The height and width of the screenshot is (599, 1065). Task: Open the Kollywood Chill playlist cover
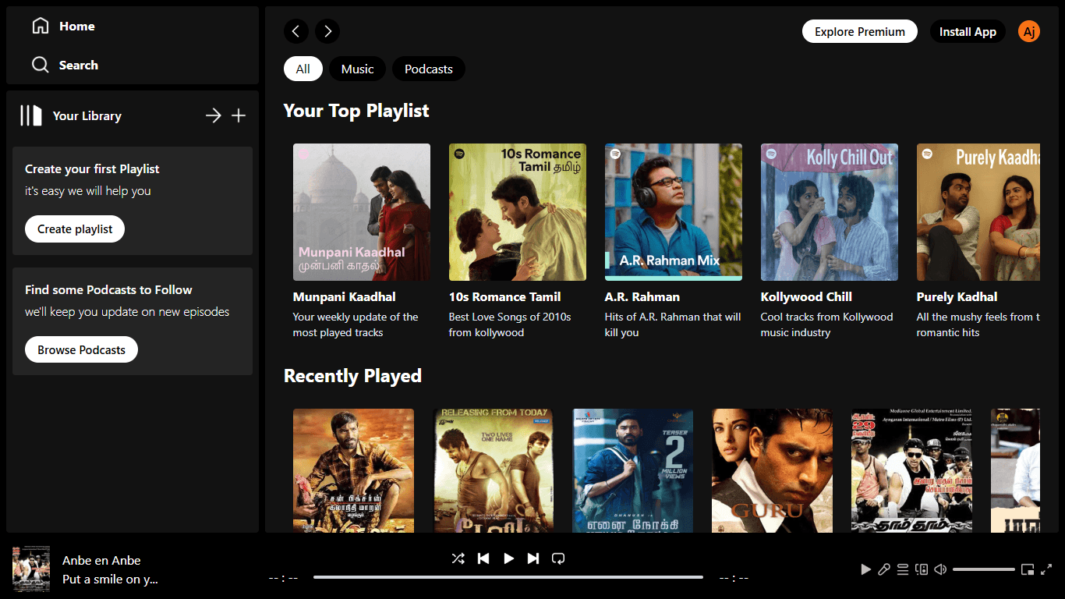tap(829, 211)
